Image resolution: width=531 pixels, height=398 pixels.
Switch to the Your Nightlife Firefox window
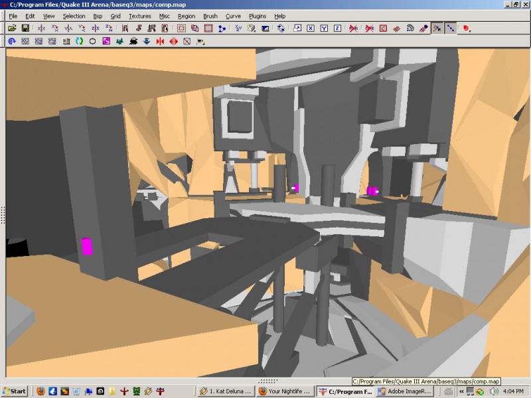(x=285, y=391)
